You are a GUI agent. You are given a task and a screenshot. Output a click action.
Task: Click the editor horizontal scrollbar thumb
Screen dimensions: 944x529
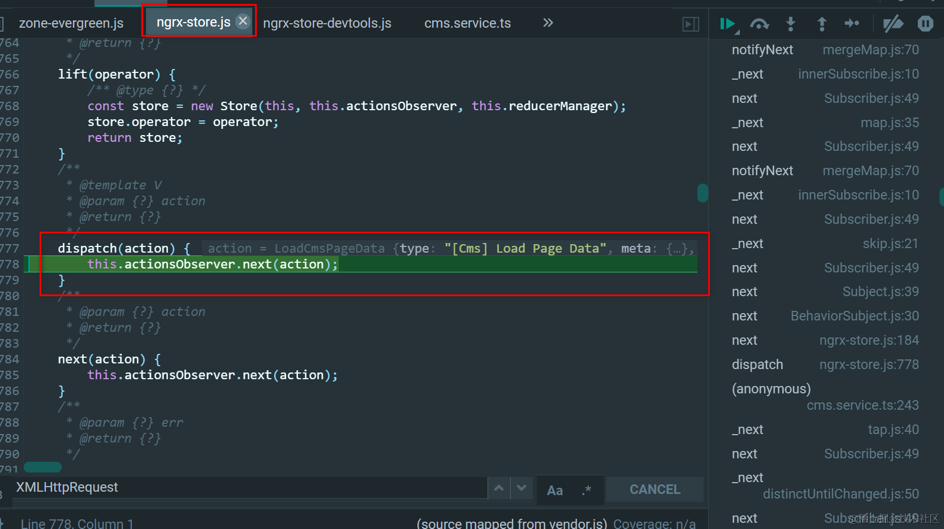coord(42,467)
